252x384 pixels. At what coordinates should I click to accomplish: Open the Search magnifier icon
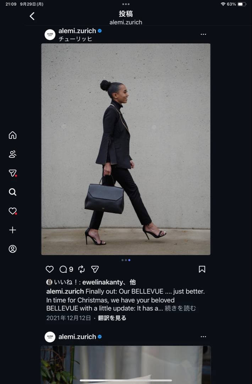(x=12, y=192)
